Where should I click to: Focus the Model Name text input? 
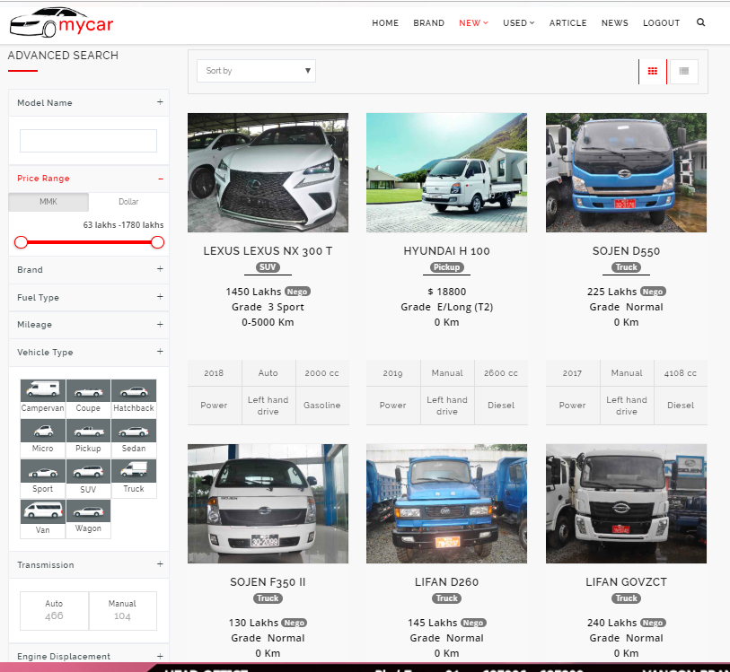coord(89,141)
